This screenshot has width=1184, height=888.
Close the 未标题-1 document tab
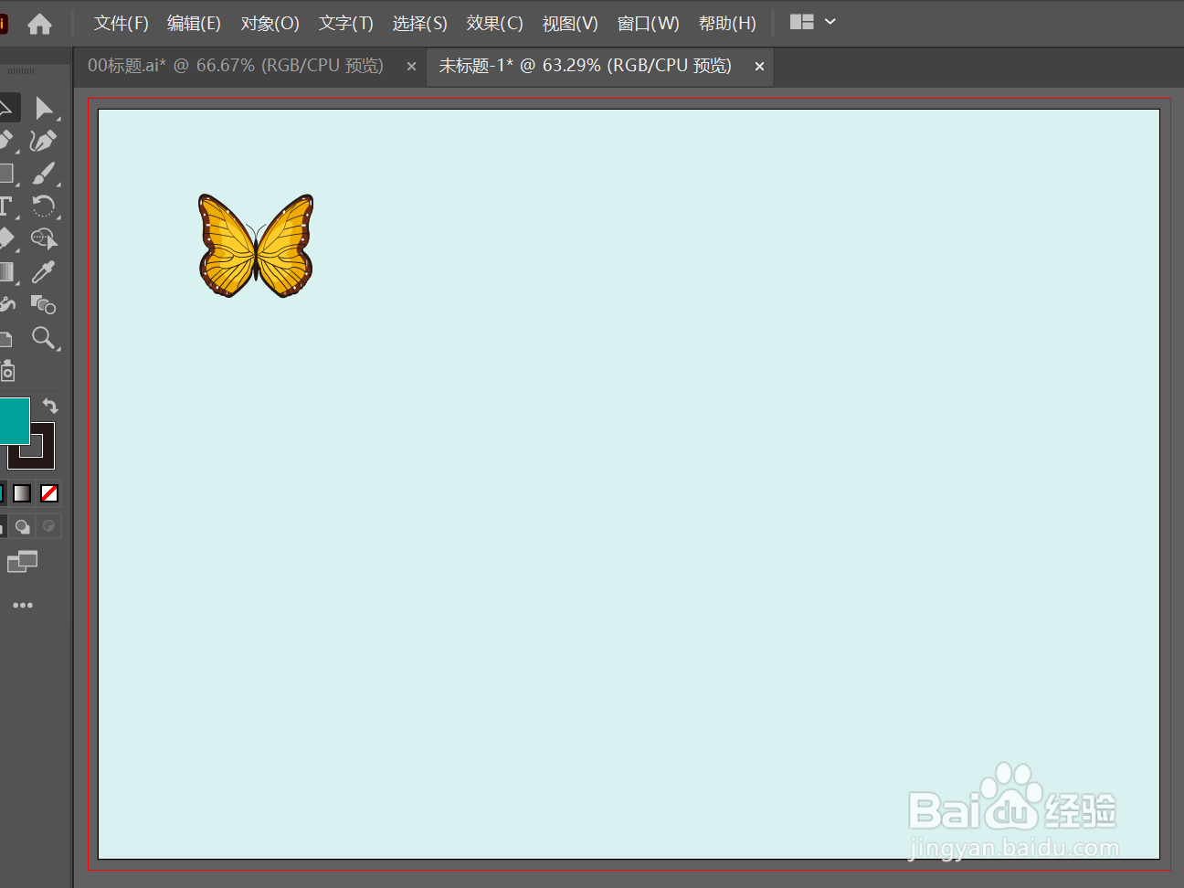[x=759, y=66]
